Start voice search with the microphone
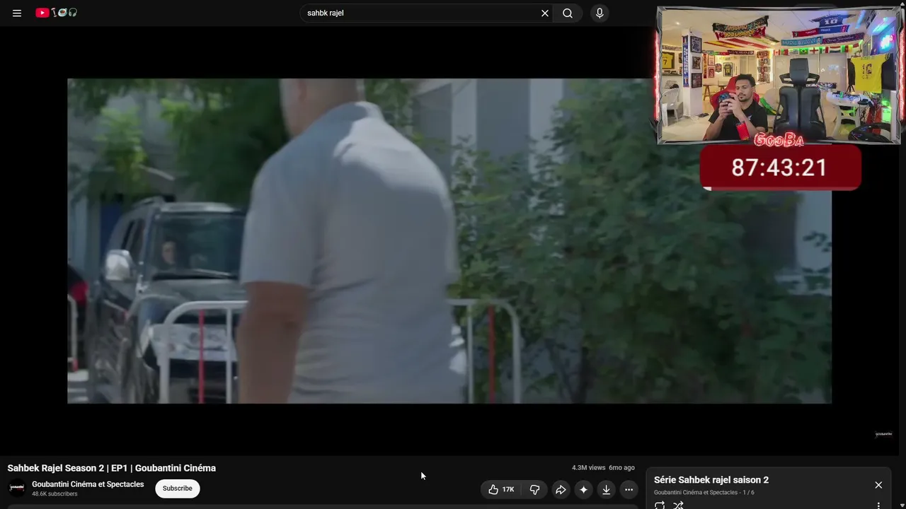This screenshot has height=509, width=906. (600, 13)
